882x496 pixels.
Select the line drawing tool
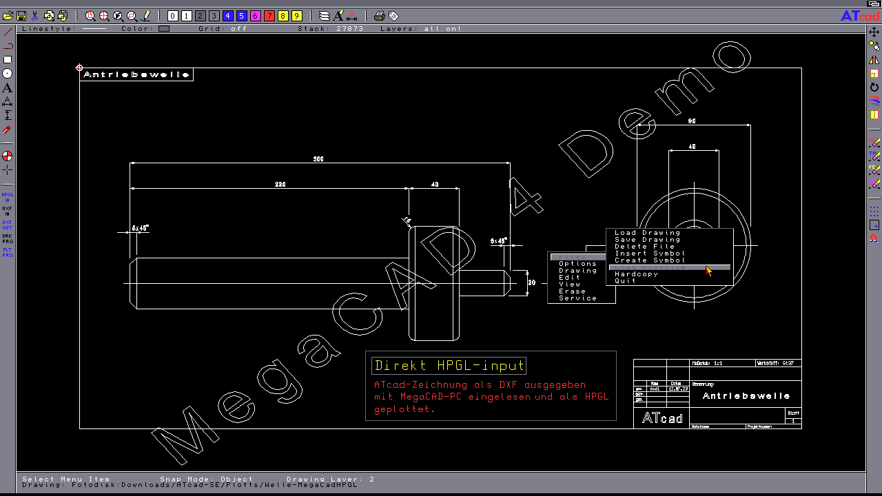pos(8,32)
